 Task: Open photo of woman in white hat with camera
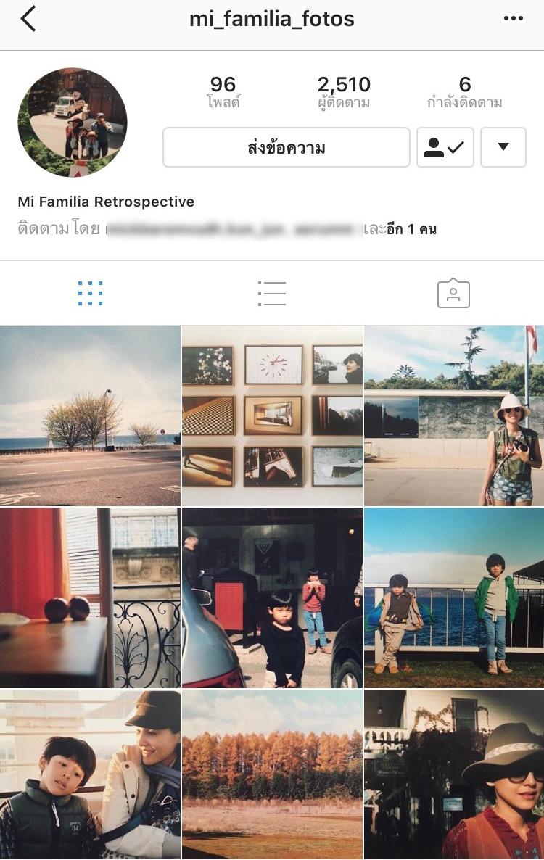click(x=454, y=415)
